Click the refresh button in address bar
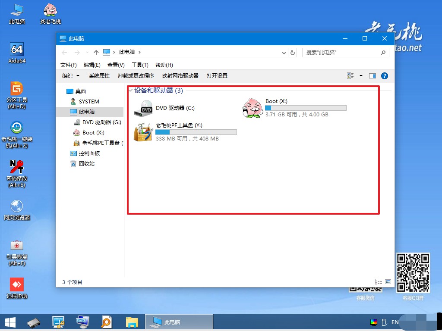The image size is (442, 331). [293, 53]
